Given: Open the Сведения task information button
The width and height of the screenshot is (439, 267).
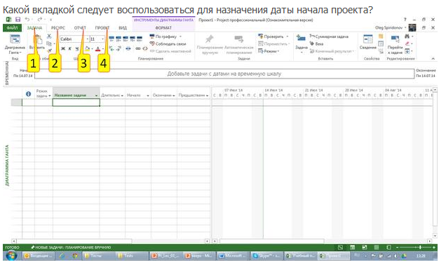Looking at the screenshot, I should (x=368, y=43).
